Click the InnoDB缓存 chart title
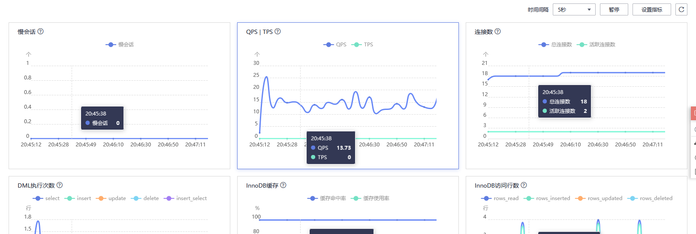This screenshot has width=696, height=234. (x=262, y=185)
